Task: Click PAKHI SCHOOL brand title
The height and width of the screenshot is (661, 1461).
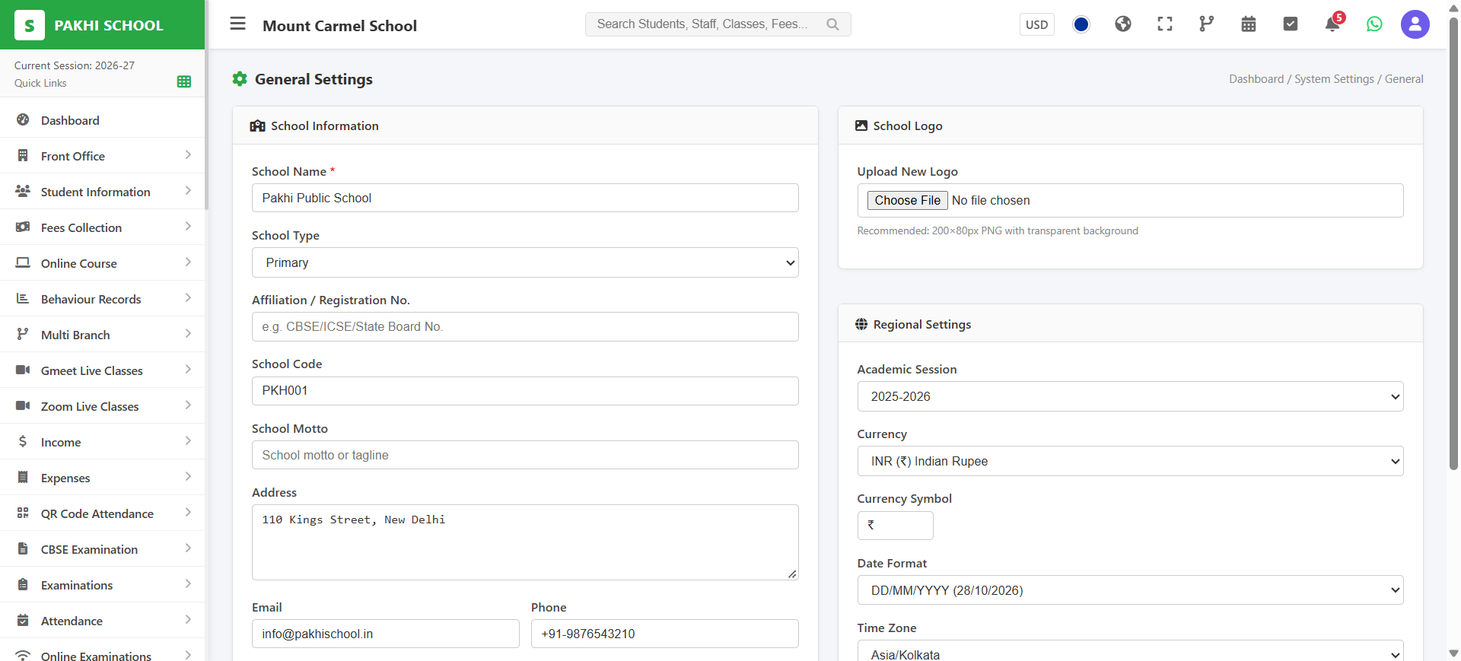Action: coord(109,25)
